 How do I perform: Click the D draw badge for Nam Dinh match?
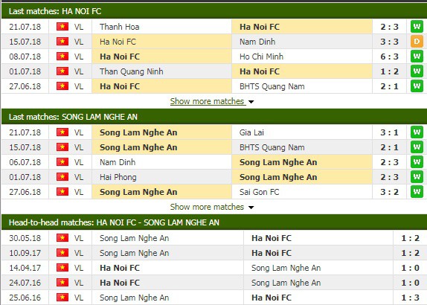[x=417, y=42]
